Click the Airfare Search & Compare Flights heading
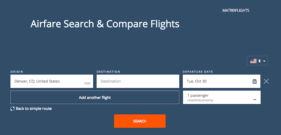Viewport: 281px width, 135px height. coord(105,24)
